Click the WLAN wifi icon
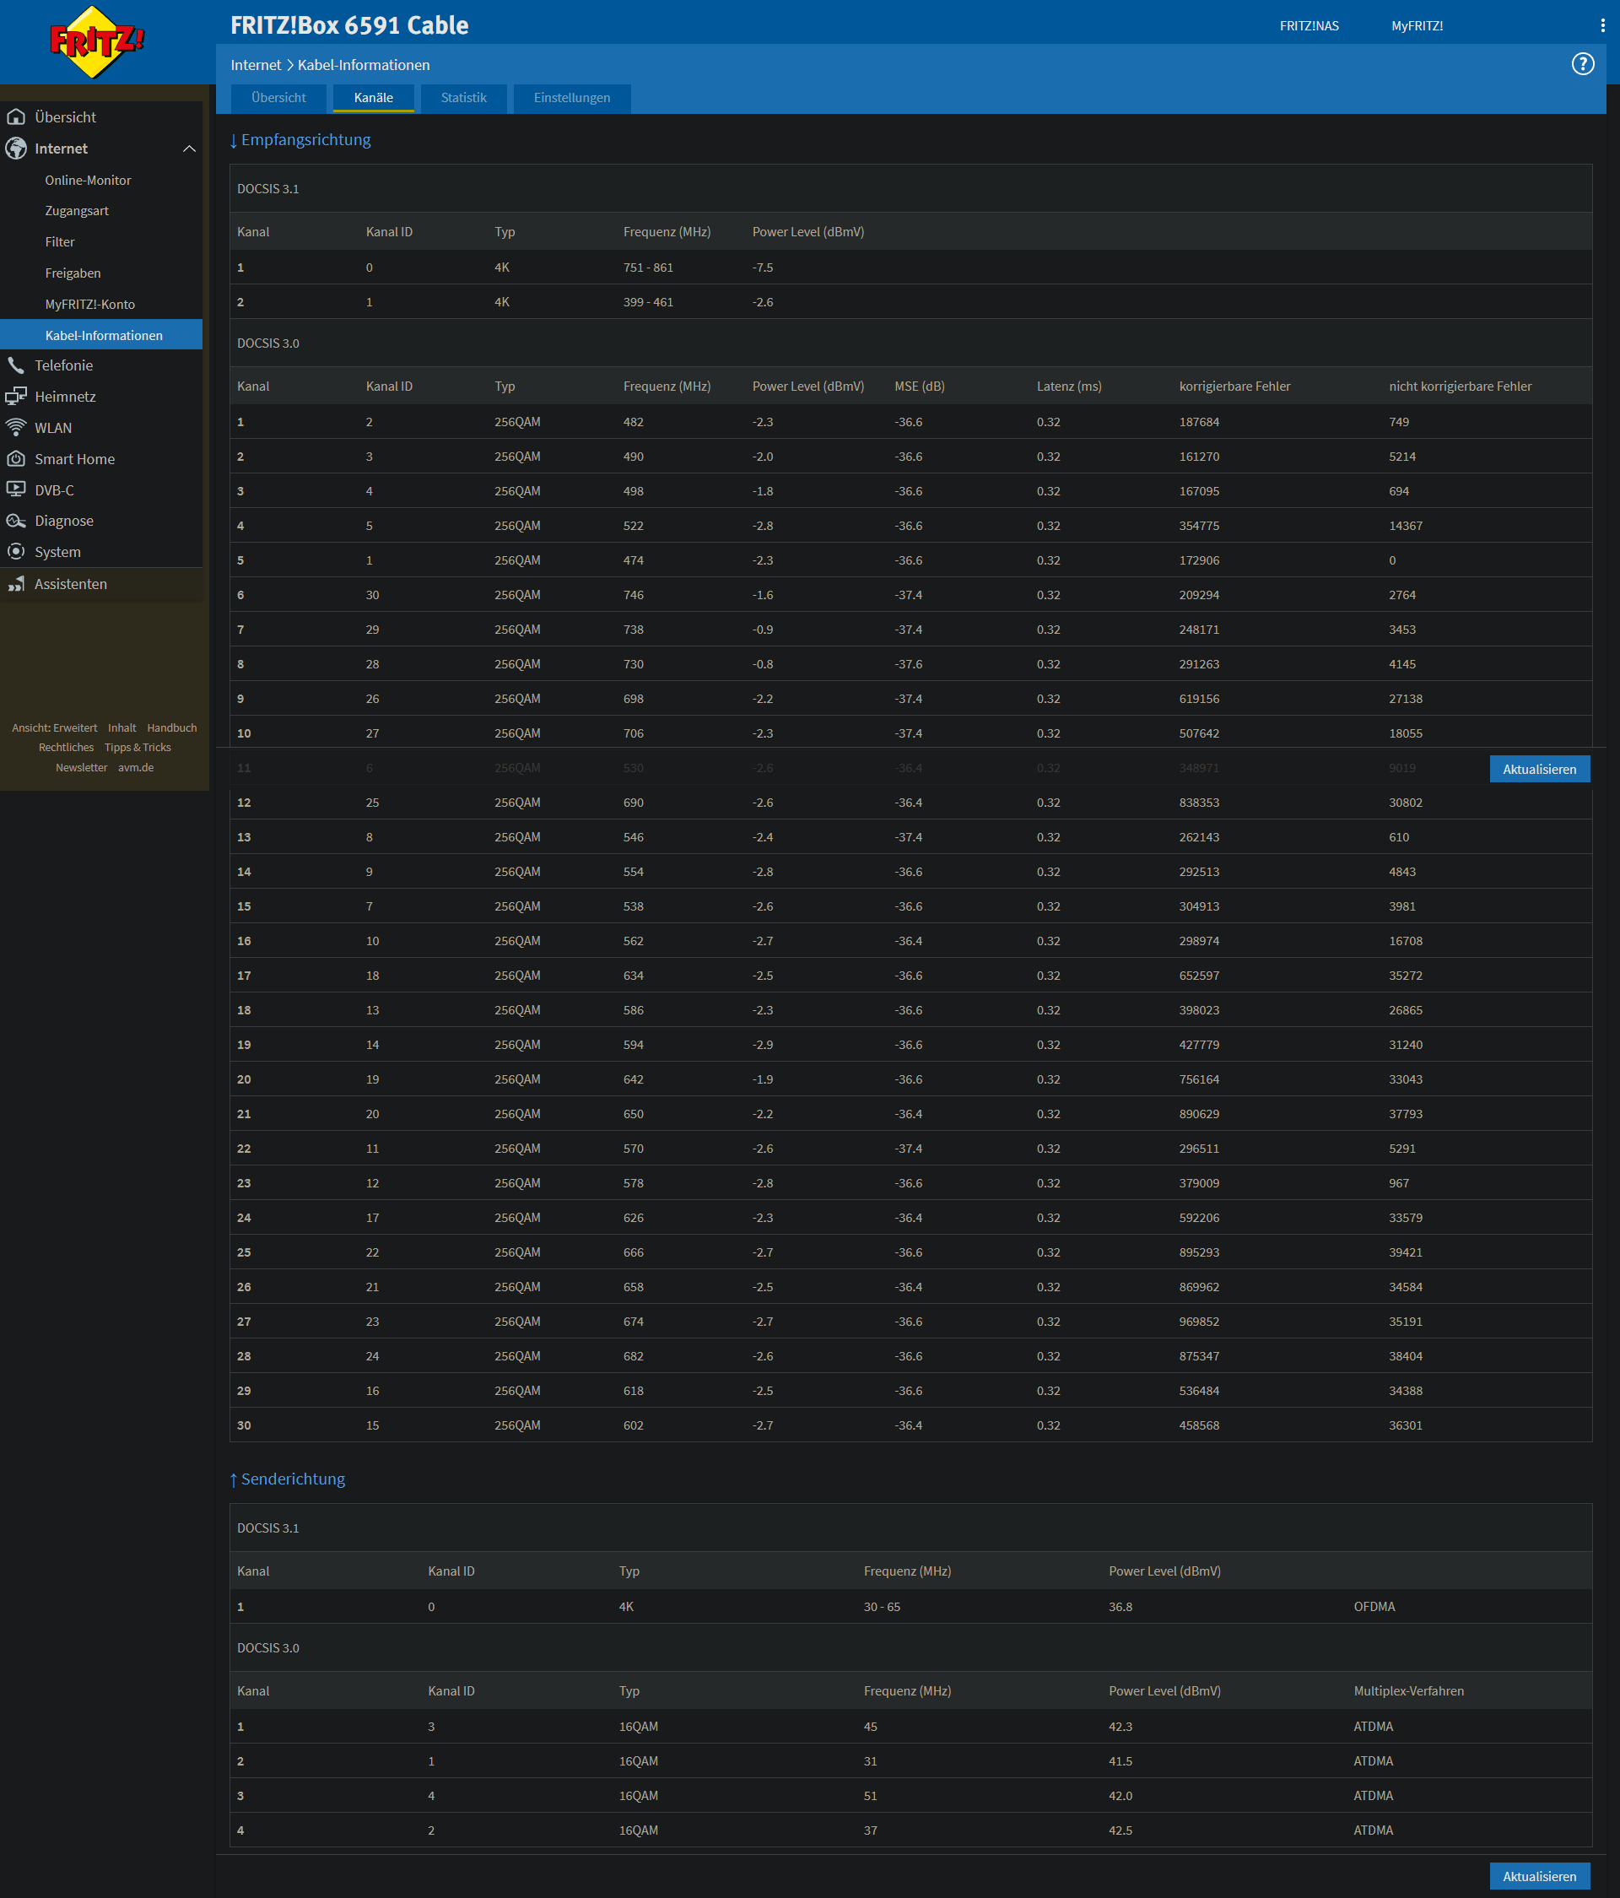The width and height of the screenshot is (1620, 1898). tap(15, 428)
